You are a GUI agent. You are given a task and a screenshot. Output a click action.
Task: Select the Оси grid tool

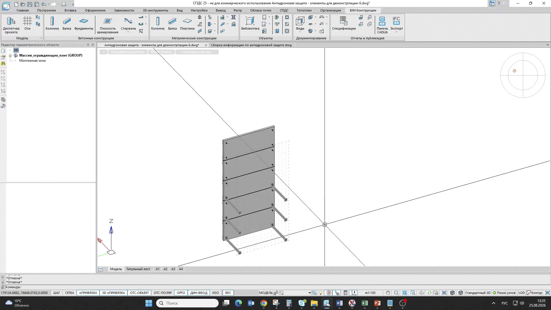[27, 23]
